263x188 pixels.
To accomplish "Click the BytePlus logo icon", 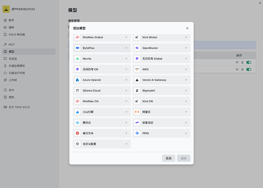I will tap(77, 48).
